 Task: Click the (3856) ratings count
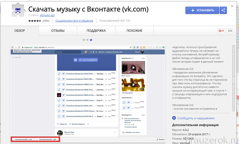click(46, 21)
